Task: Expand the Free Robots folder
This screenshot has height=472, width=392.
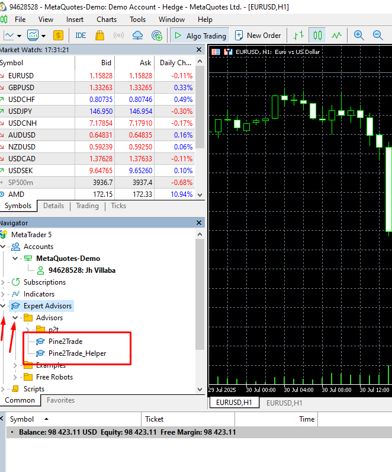Action: (15, 377)
